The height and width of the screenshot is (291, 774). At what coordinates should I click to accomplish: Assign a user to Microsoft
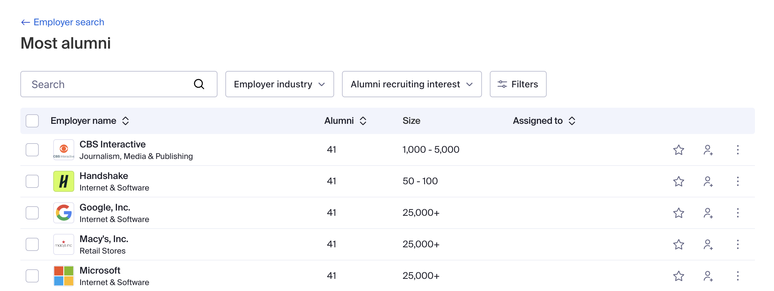[x=708, y=276]
